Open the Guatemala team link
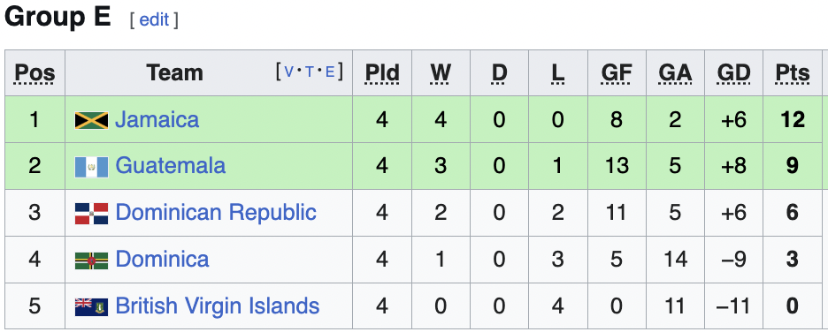The height and width of the screenshot is (332, 828). pos(170,166)
